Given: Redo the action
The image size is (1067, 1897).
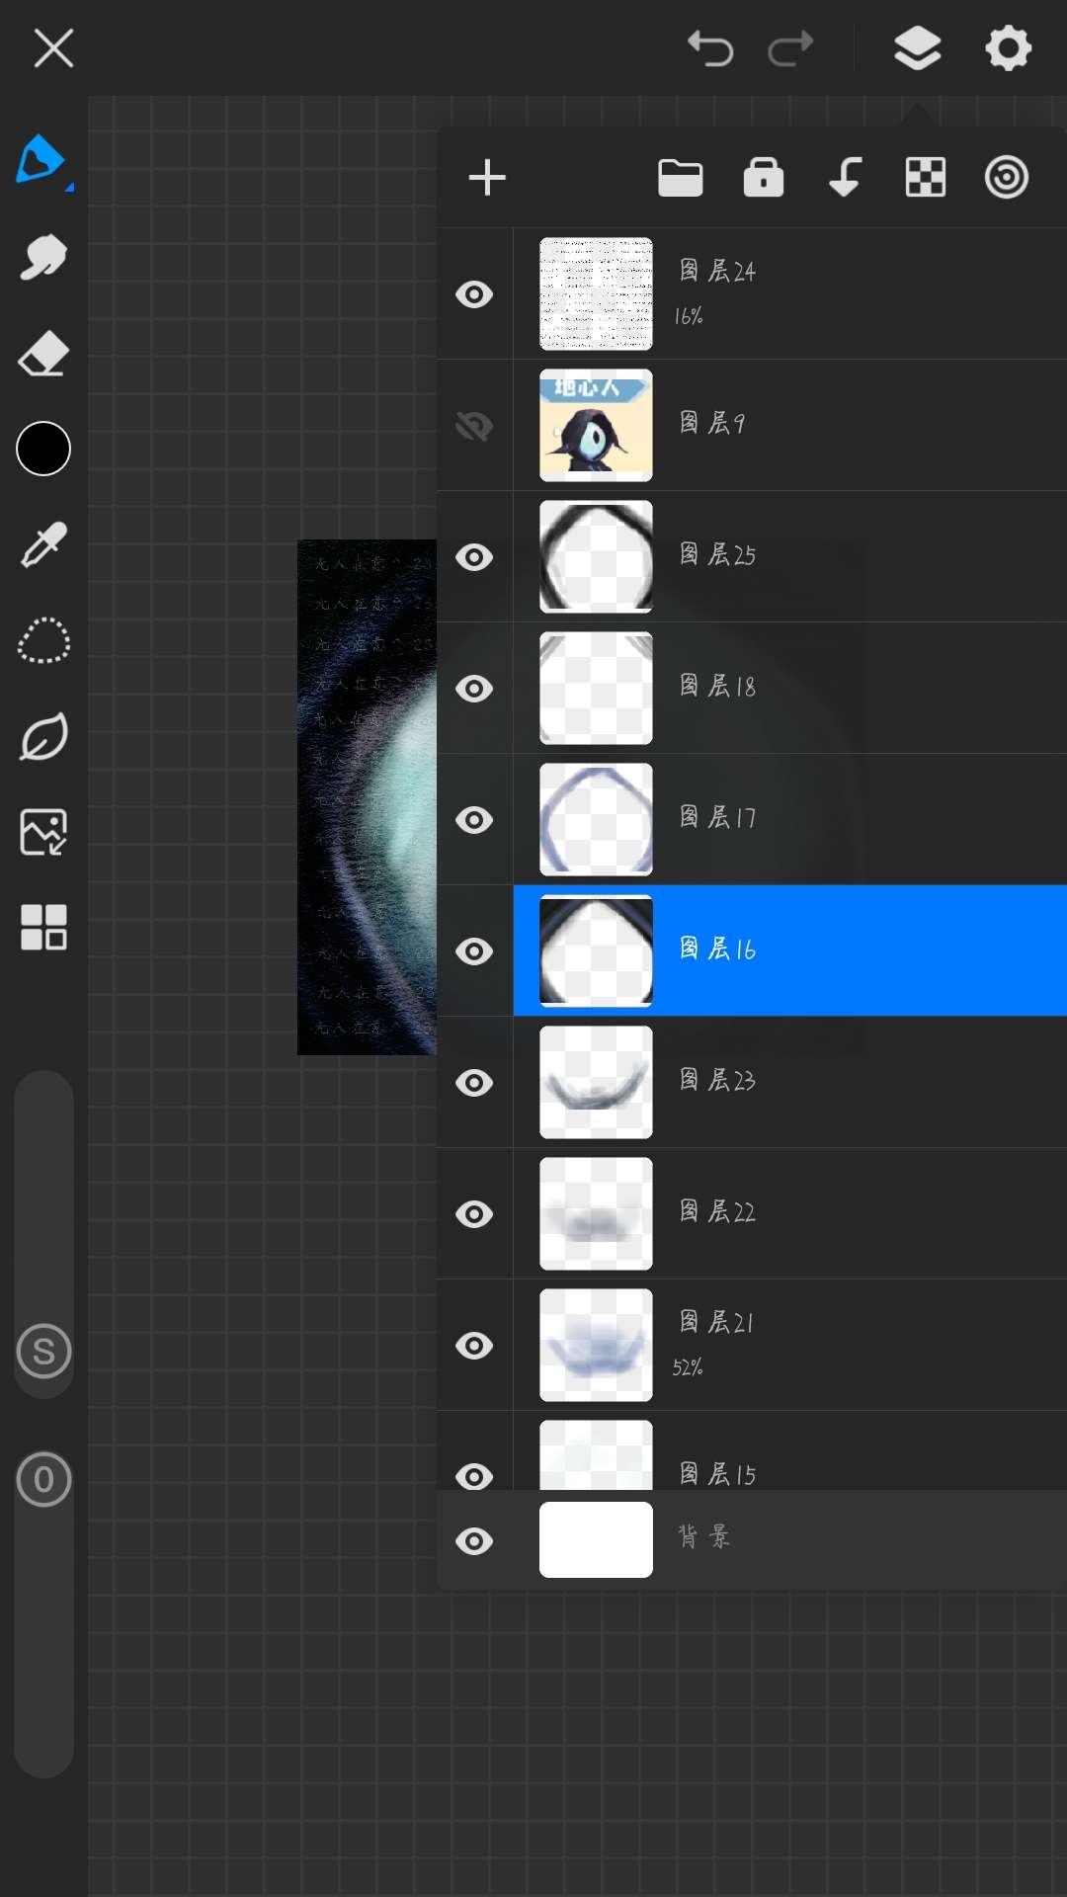Looking at the screenshot, I should [791, 47].
